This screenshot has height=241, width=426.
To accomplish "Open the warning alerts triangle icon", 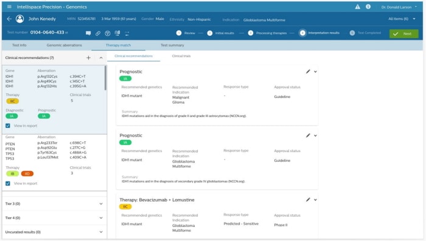I will point(358,7).
